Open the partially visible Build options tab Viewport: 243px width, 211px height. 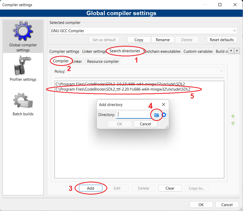point(222,51)
